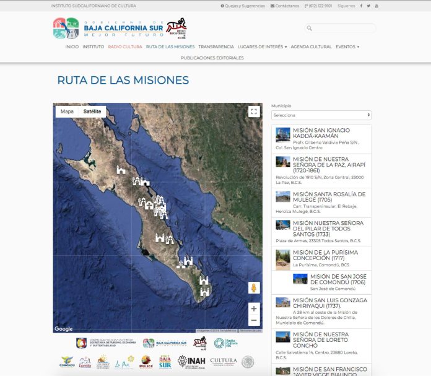This screenshot has width=431, height=376.
Task: Switch map to Satélite view
Action: click(x=92, y=111)
